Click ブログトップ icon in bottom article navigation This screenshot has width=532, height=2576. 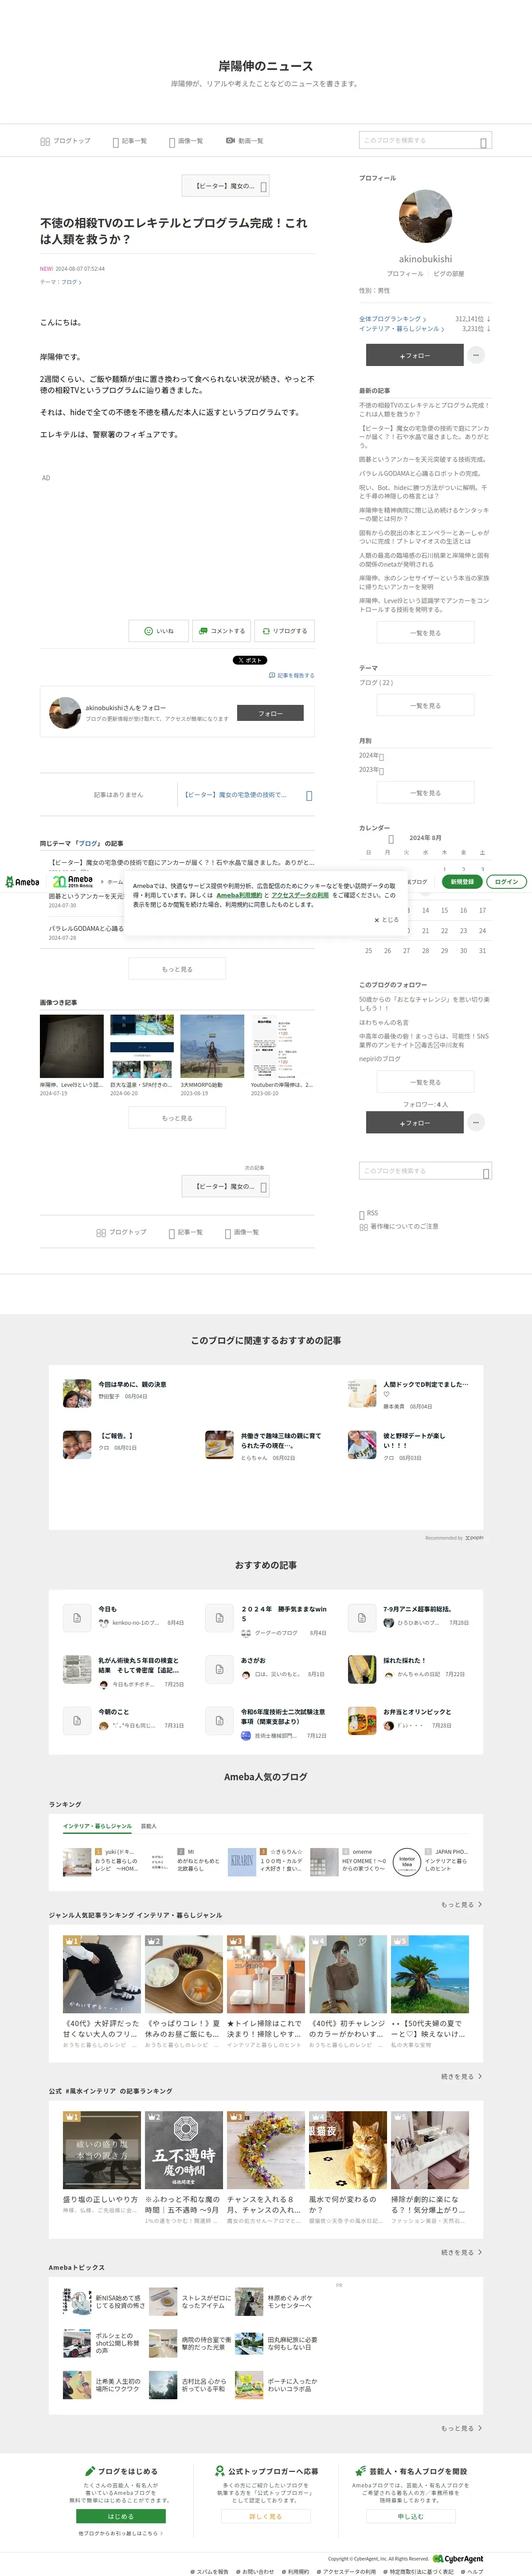[x=101, y=1233]
